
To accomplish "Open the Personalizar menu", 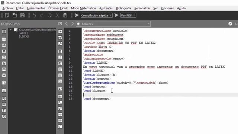I will 142,8.
